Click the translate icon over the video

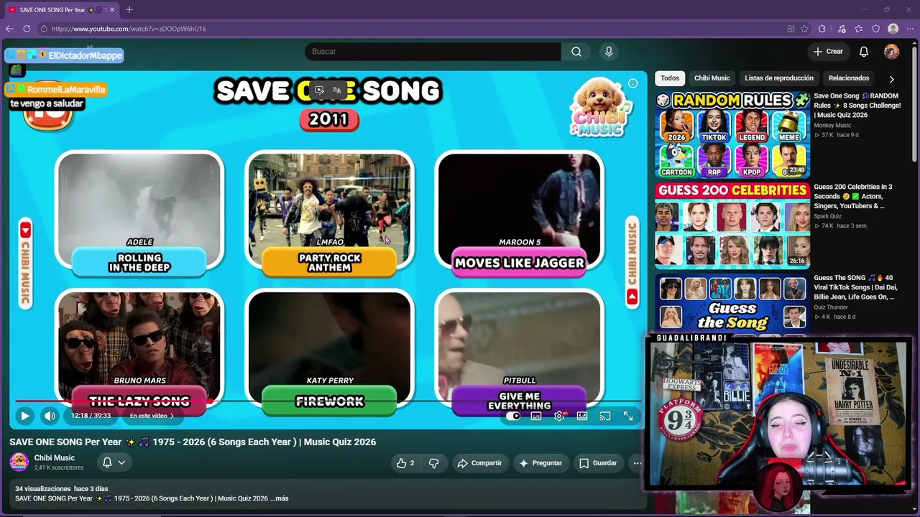[x=336, y=90]
